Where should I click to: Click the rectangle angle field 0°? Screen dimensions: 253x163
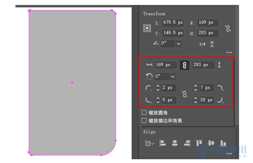162,77
